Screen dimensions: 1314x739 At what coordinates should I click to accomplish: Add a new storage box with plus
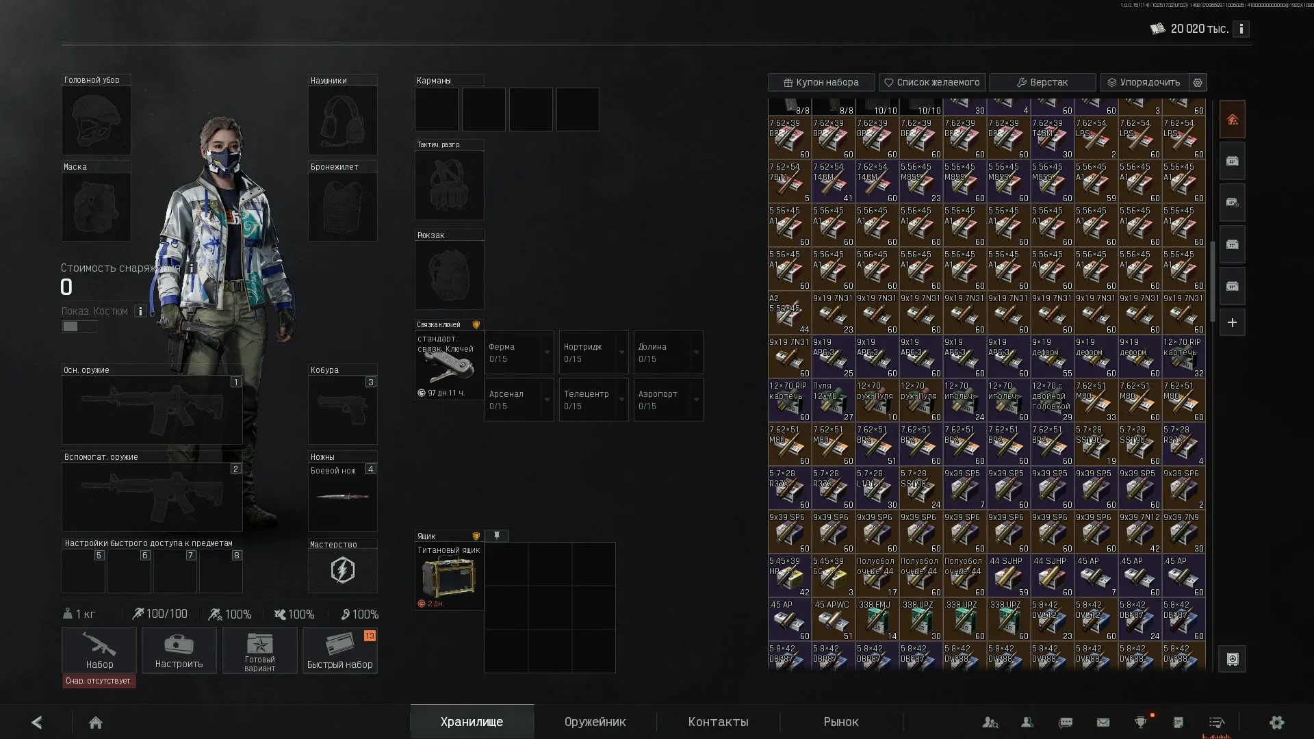click(1232, 322)
